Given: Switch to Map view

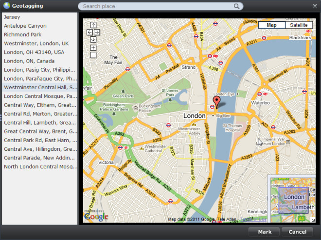Looking at the screenshot, I should coord(271,25).
